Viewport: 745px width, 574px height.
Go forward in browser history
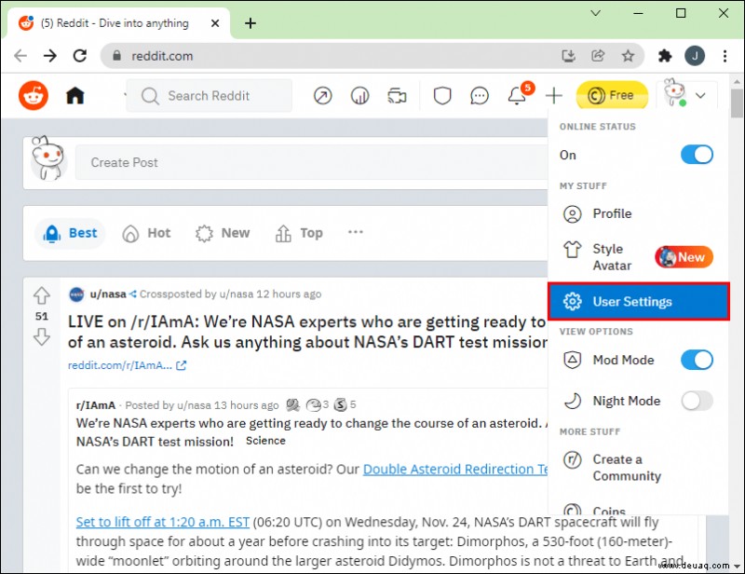click(x=50, y=56)
